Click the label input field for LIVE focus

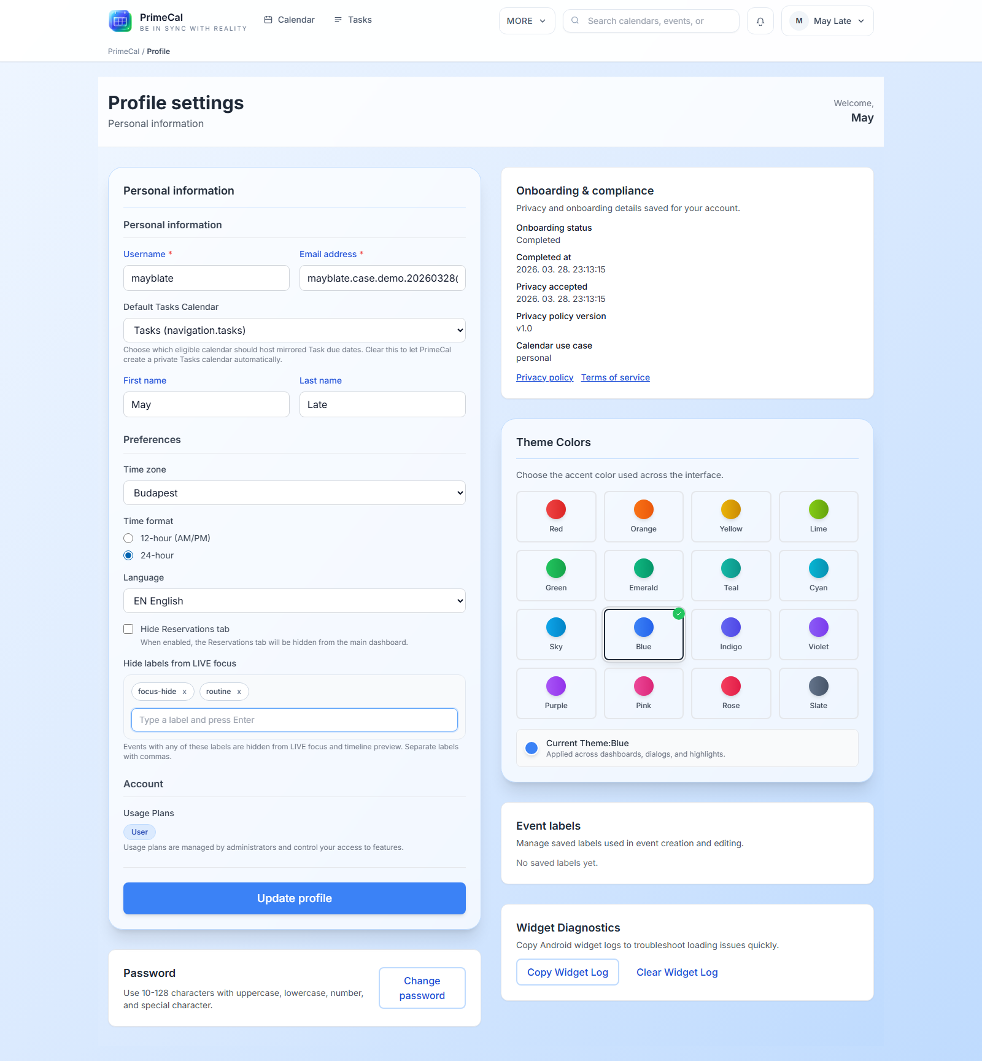[294, 719]
